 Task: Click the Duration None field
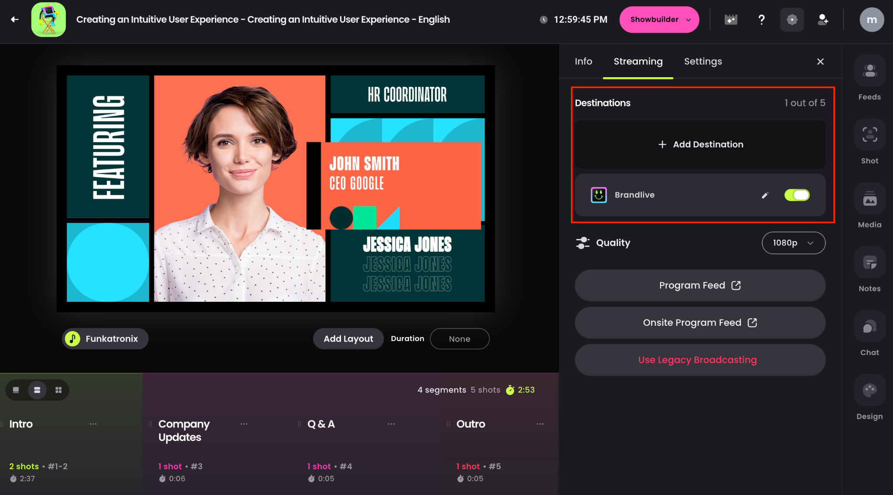click(x=460, y=339)
